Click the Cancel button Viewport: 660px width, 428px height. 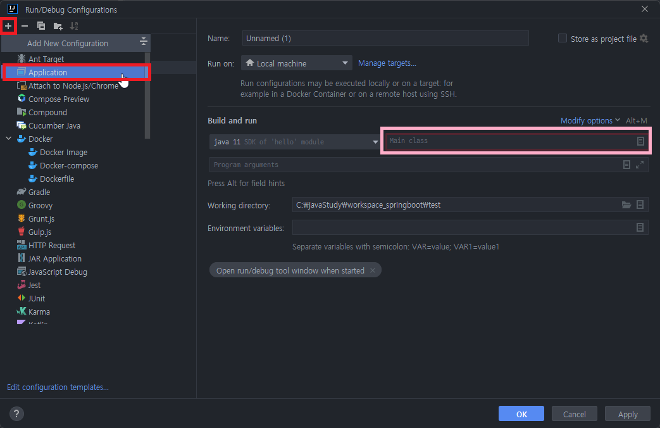click(574, 413)
